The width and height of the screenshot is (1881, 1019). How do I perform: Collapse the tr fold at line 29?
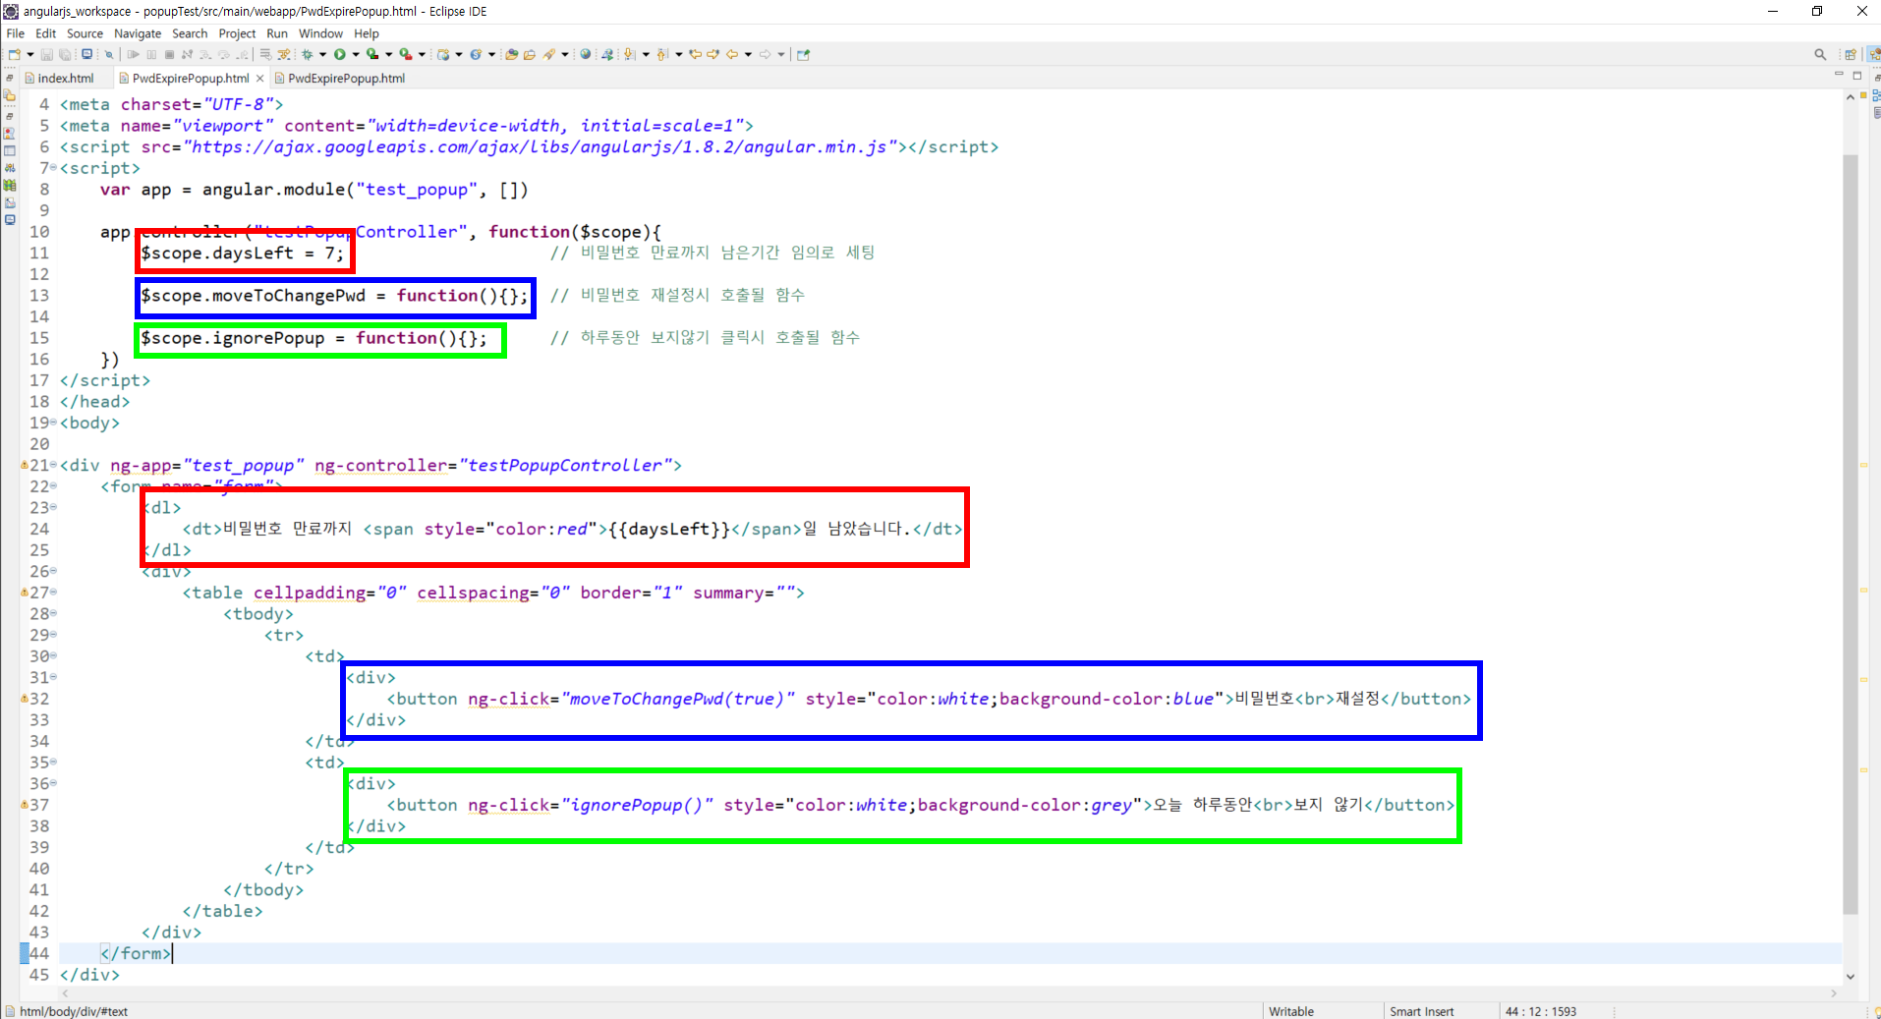(54, 635)
